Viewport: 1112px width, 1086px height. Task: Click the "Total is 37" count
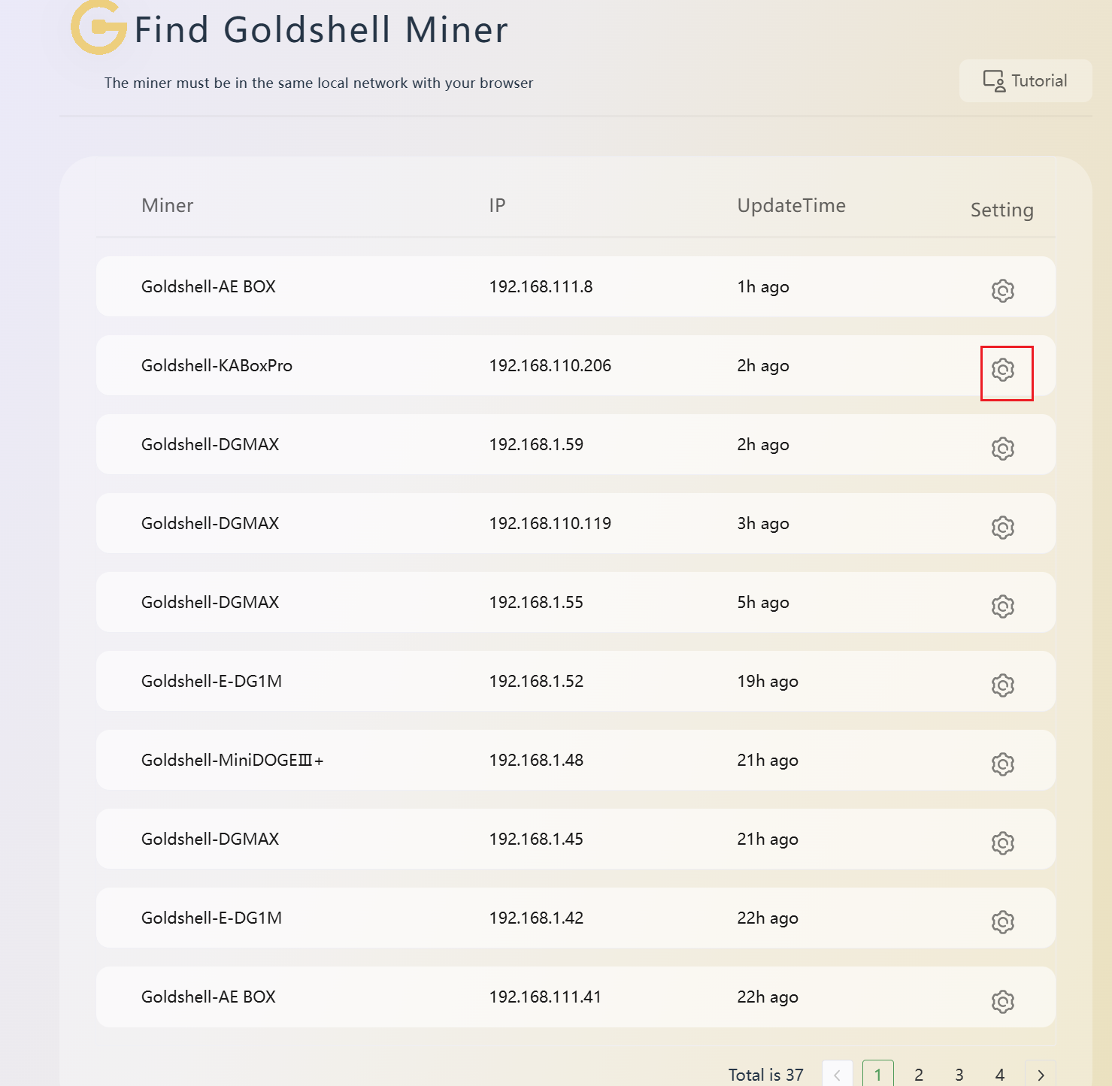pos(766,1075)
